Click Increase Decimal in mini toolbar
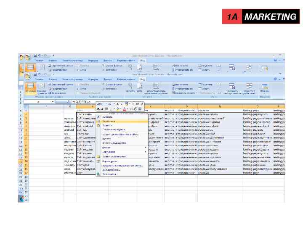This screenshot has height=227, width=303. click(x=131, y=109)
